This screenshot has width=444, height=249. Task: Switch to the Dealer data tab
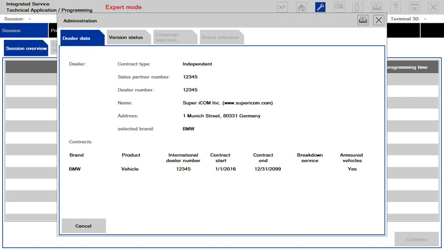(82, 38)
